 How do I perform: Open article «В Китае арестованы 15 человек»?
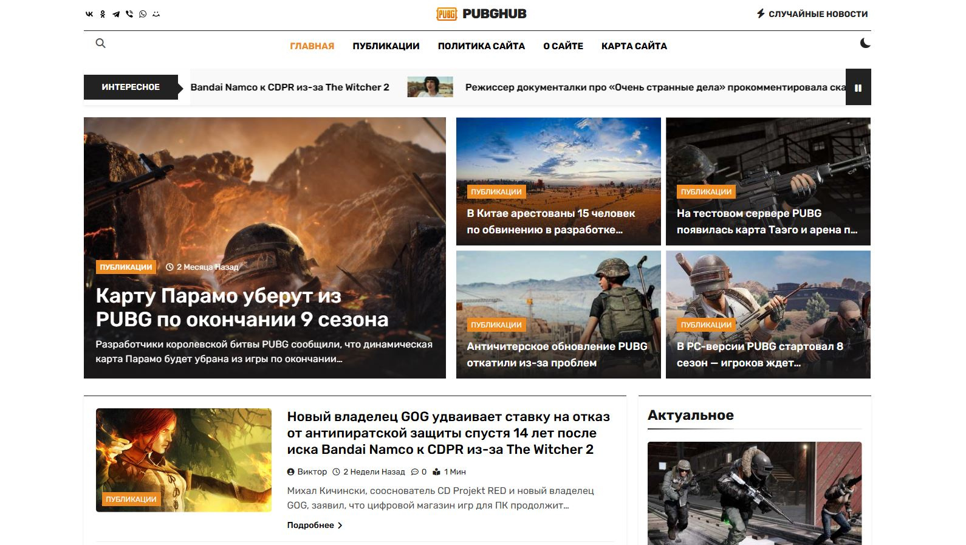point(550,222)
